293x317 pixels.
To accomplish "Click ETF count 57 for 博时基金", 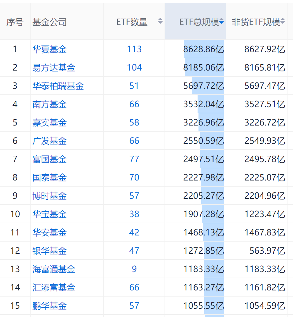I will pos(134,196).
